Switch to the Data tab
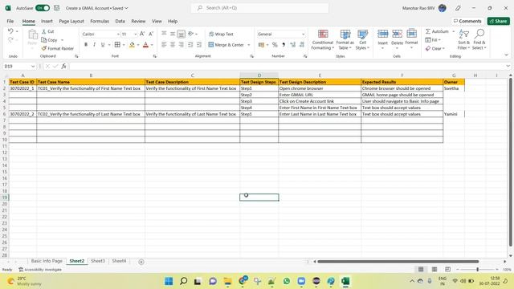The width and height of the screenshot is (514, 289). click(x=120, y=21)
